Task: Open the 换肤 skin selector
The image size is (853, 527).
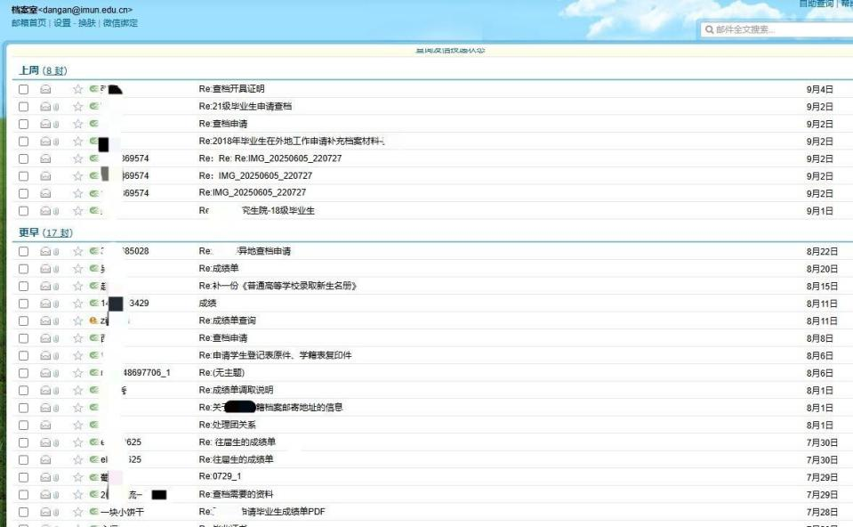Action: pos(86,23)
